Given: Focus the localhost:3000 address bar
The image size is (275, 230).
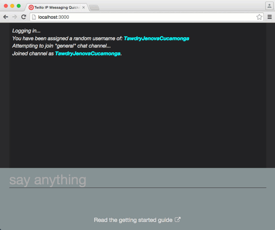Looking at the screenshot, I should coord(146,17).
